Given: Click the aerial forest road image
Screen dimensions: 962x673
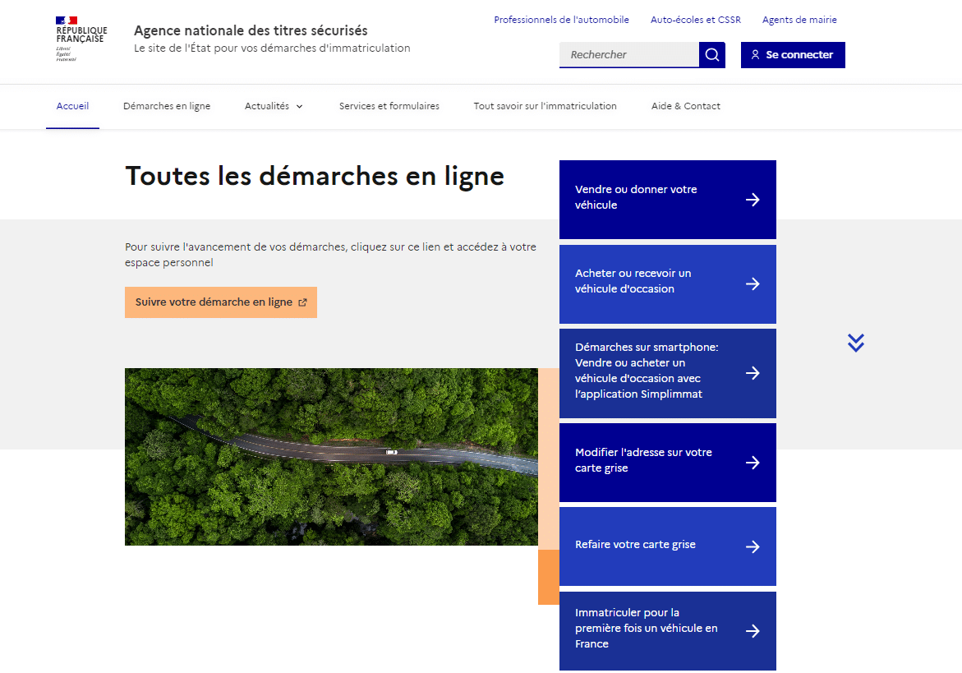Looking at the screenshot, I should tap(331, 456).
